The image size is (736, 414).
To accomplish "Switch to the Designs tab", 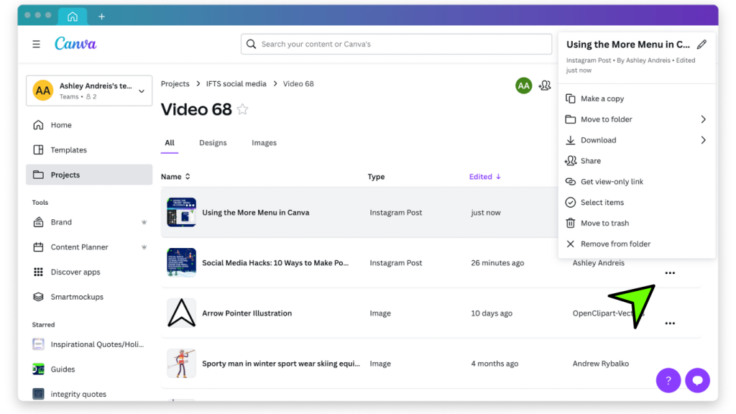I will pos(213,143).
